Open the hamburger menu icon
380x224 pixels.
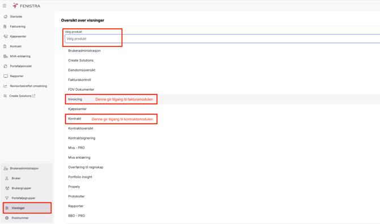click(x=5, y=6)
